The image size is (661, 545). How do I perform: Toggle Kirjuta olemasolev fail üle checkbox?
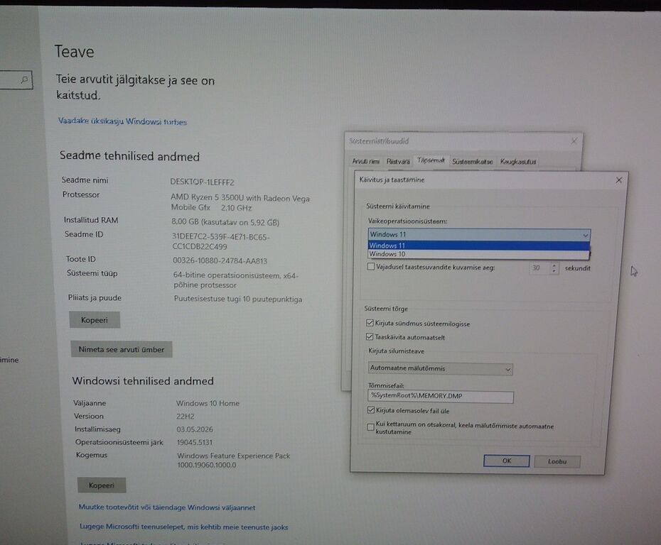371,410
